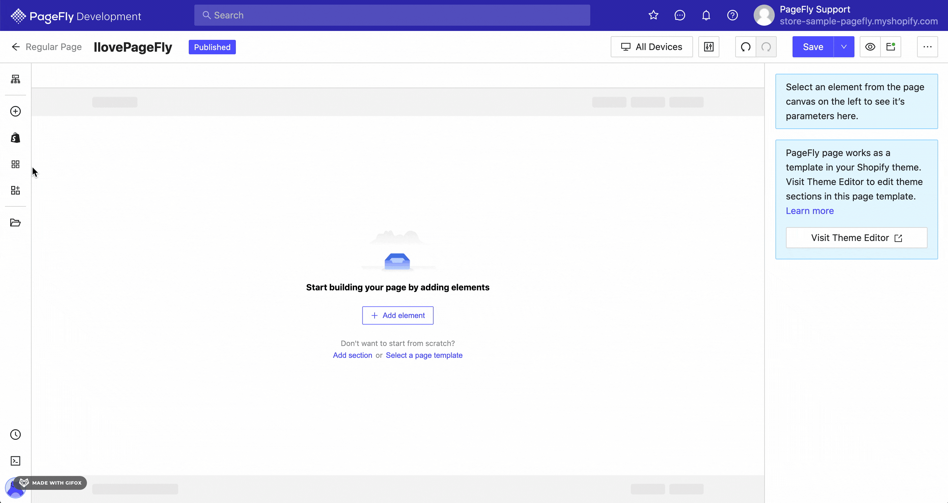Open the help question mark icon
The height and width of the screenshot is (503, 948).
[x=733, y=15]
